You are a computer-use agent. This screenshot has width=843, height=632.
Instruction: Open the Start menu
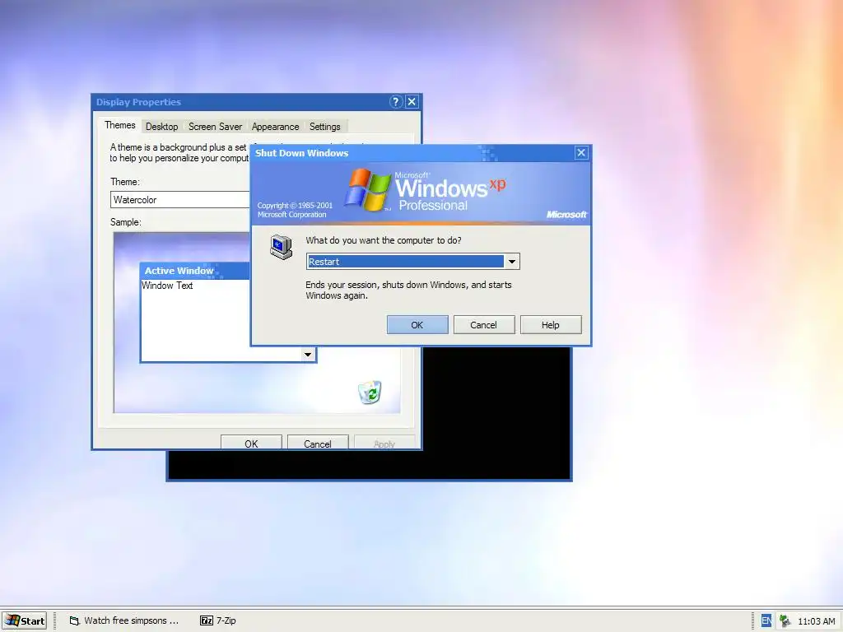tap(24, 620)
